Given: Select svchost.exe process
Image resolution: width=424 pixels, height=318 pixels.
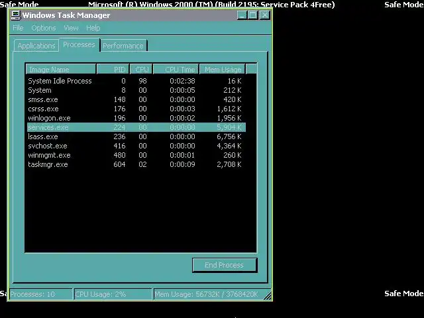Looking at the screenshot, I should tap(136, 146).
